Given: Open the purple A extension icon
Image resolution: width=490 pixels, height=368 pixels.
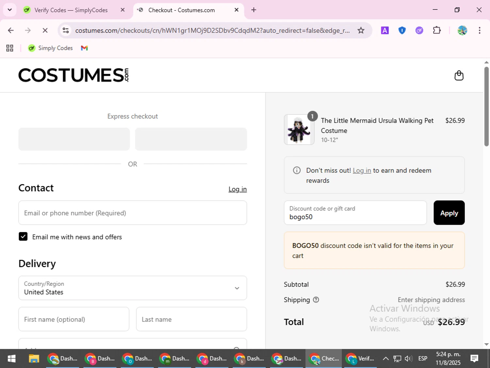Looking at the screenshot, I should 385,30.
